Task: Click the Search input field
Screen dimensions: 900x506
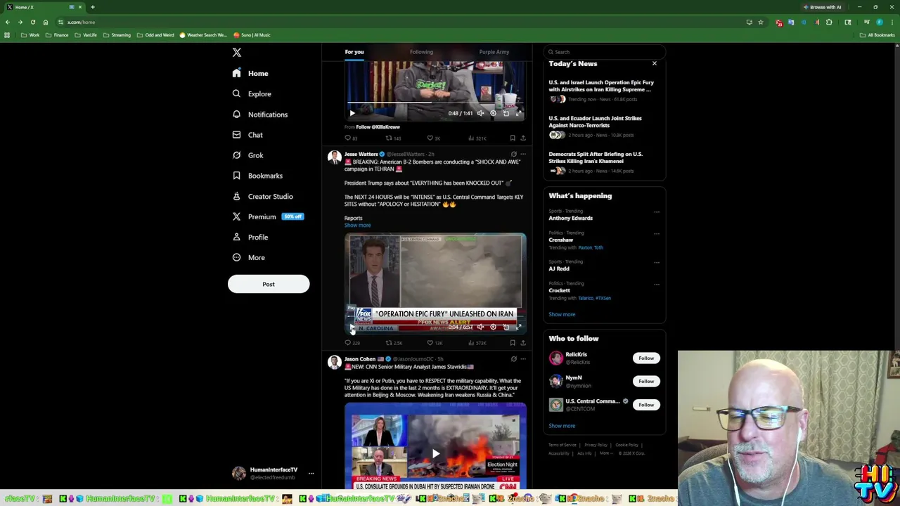Action: [605, 52]
